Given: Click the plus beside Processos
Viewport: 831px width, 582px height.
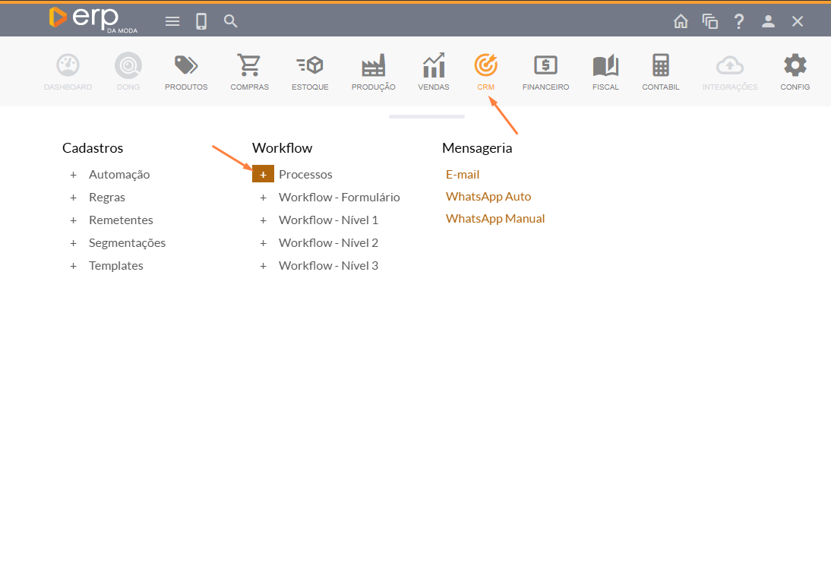Looking at the screenshot, I should coord(263,175).
